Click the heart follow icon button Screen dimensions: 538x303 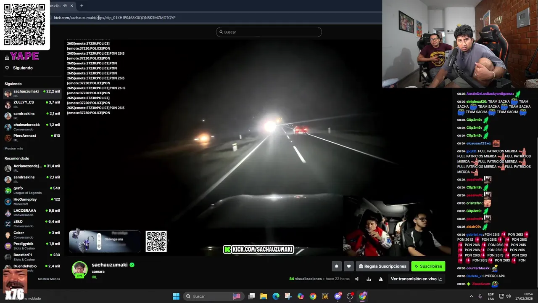(x=348, y=266)
